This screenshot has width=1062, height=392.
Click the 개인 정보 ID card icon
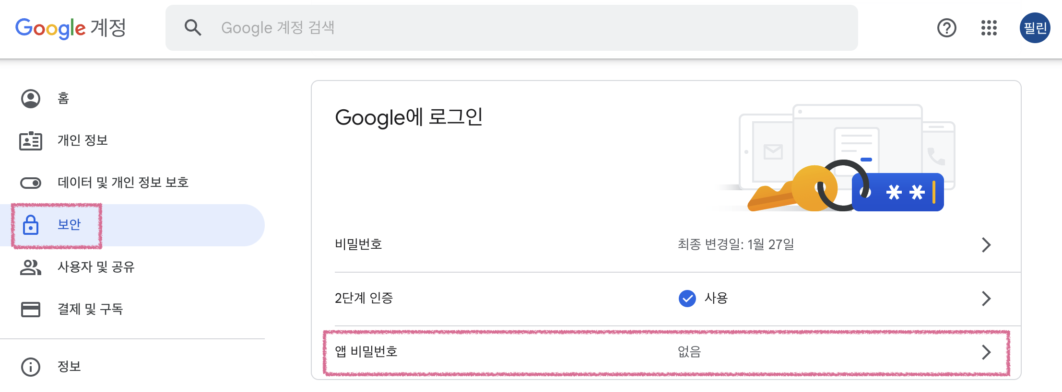pyautogui.click(x=31, y=141)
